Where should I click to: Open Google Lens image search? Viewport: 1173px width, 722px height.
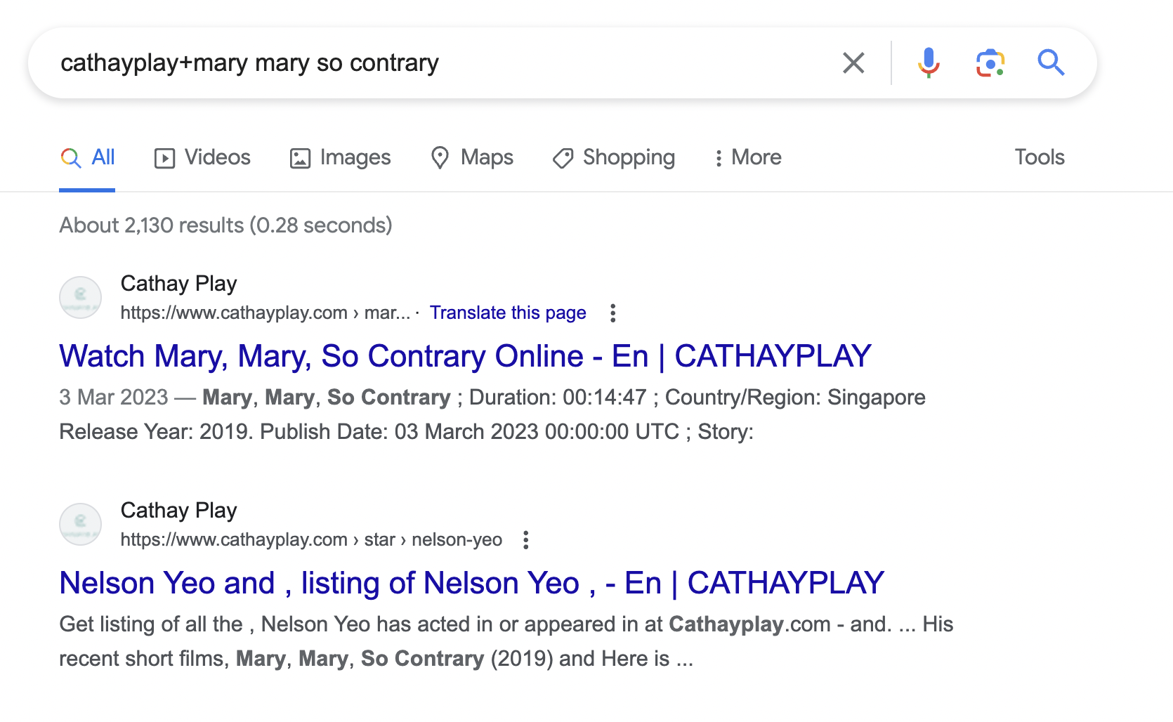[x=990, y=63]
